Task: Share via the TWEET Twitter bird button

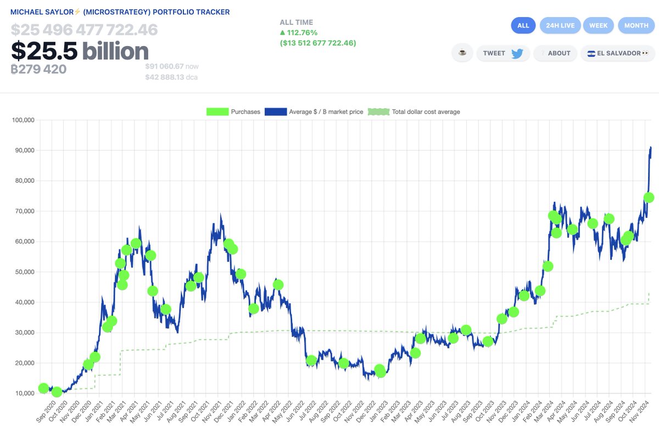Action: coord(502,53)
